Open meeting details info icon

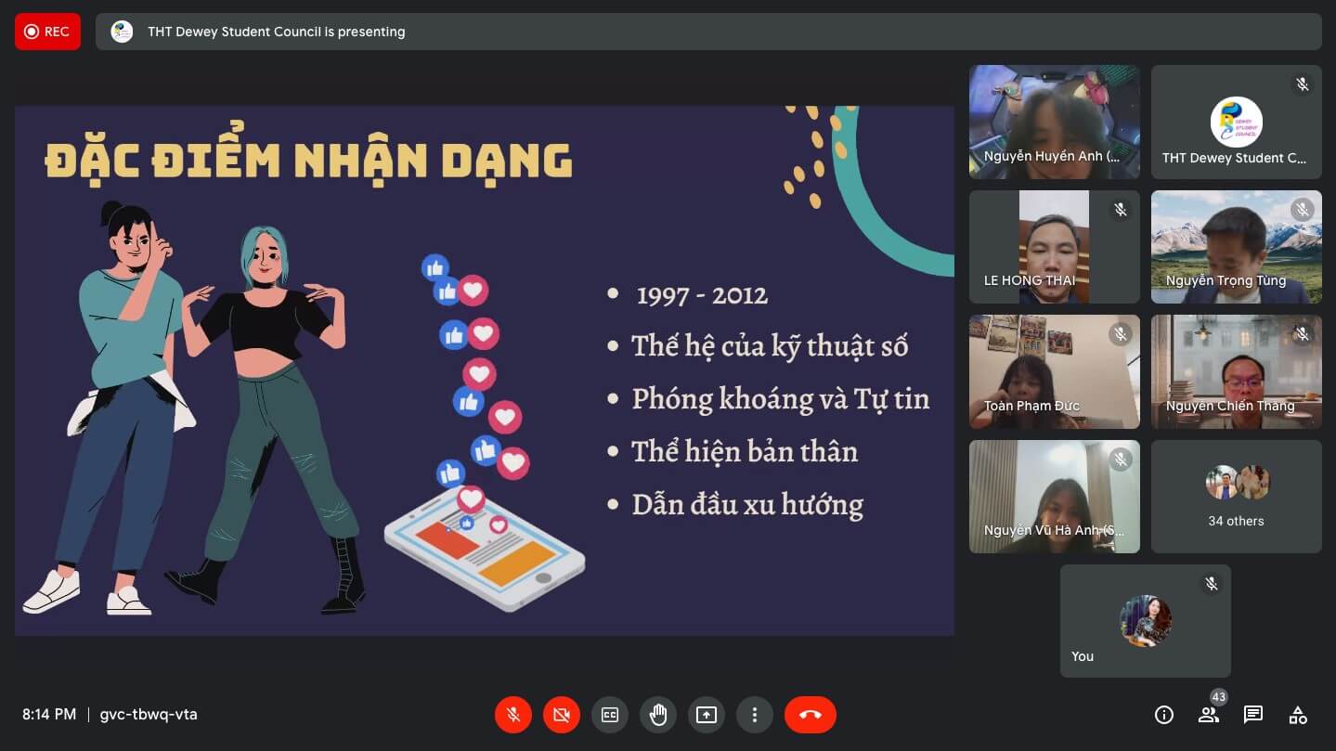[1163, 715]
